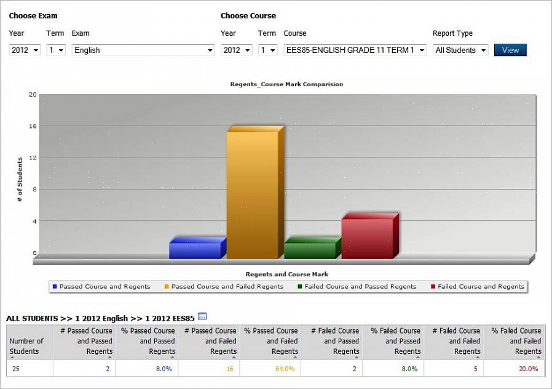Viewport: 552px width, 389px height.
Task: Open the Exam Term dropdown
Action: 56,50
